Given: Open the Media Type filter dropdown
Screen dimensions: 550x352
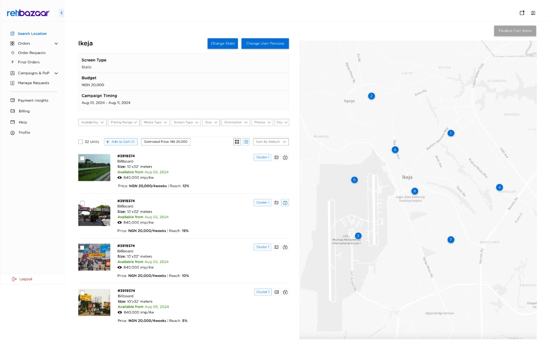Looking at the screenshot, I should click(155, 123).
